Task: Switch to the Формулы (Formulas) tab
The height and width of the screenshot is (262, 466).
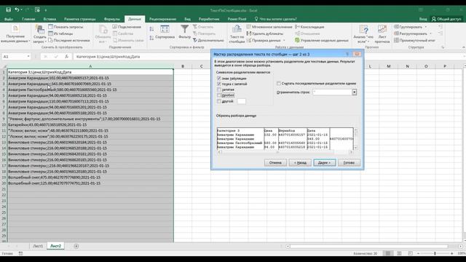Action: click(111, 19)
